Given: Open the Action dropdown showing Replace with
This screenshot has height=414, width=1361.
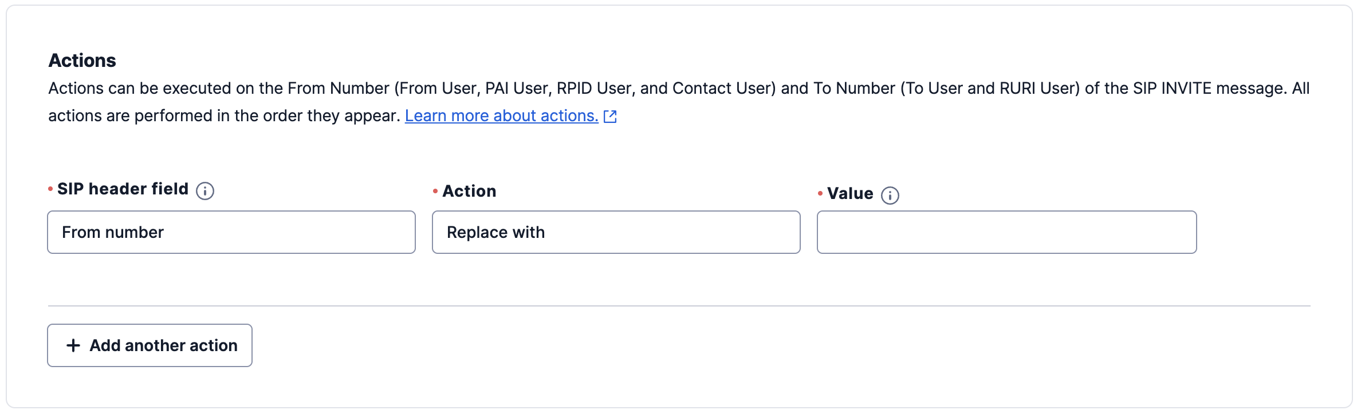Looking at the screenshot, I should [x=616, y=232].
